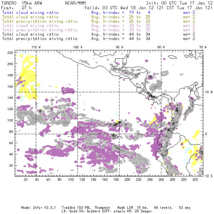Image resolution: width=214 pixels, height=214 pixels.
Task: Click the "TORERO 15km ARW" title text
Action: pos(22,3)
